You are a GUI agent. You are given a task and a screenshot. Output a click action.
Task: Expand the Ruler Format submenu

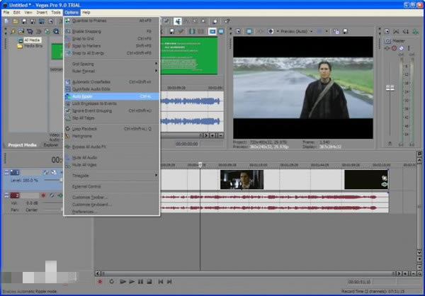tap(84, 71)
